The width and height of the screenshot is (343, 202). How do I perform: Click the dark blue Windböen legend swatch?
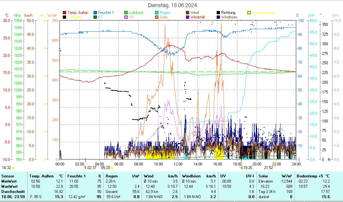click(218, 17)
